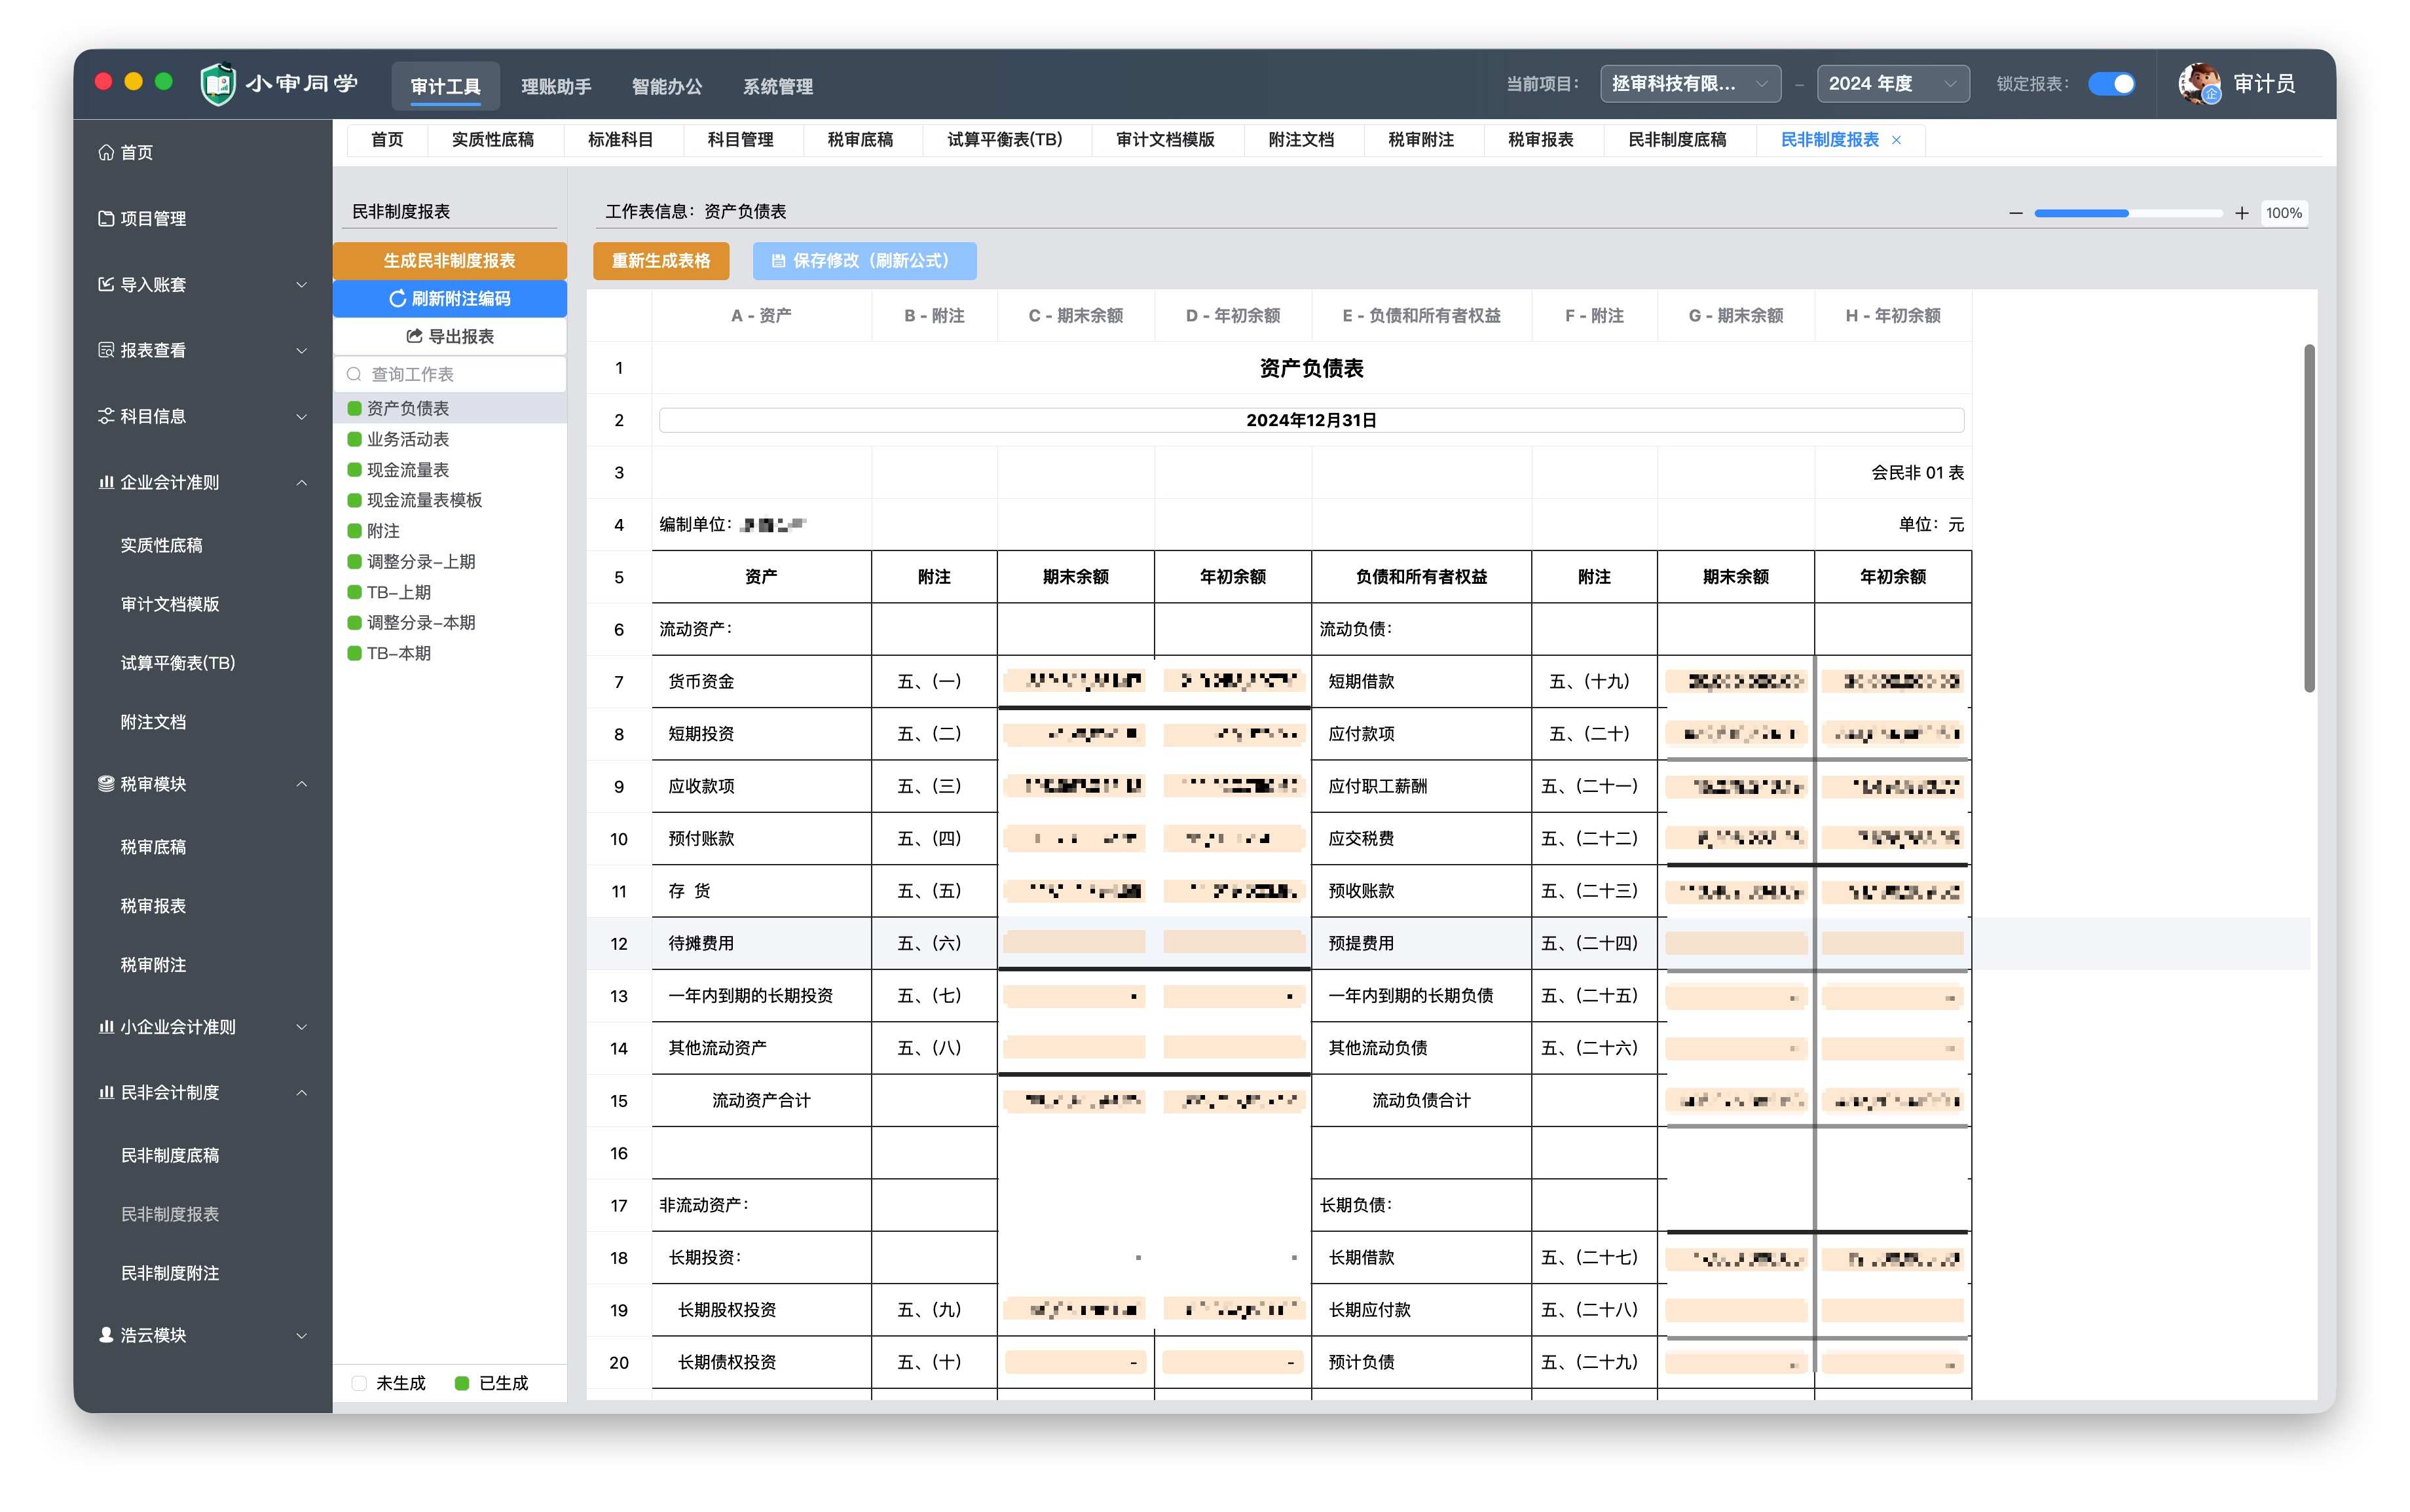Image resolution: width=2410 pixels, height=1512 pixels.
Task: Toggle the 锁定报表 switch
Action: 2111,84
